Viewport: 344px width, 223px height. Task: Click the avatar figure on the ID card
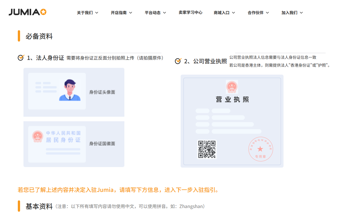click(70, 90)
